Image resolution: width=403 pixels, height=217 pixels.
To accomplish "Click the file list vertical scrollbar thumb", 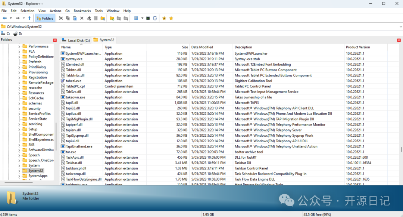I will click(x=401, y=149).
